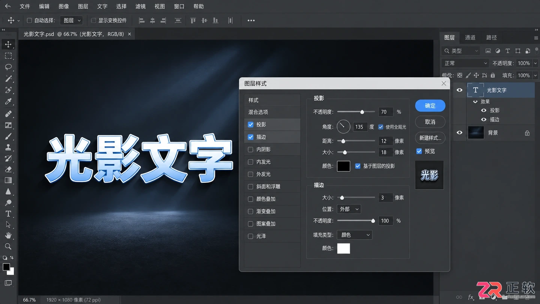Screen dimensions: 540x304
Task: Select the Clone Stamp tool
Action: tap(8, 147)
